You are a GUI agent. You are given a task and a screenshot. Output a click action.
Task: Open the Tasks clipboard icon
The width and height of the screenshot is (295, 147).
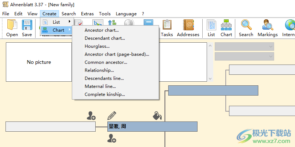167,28
